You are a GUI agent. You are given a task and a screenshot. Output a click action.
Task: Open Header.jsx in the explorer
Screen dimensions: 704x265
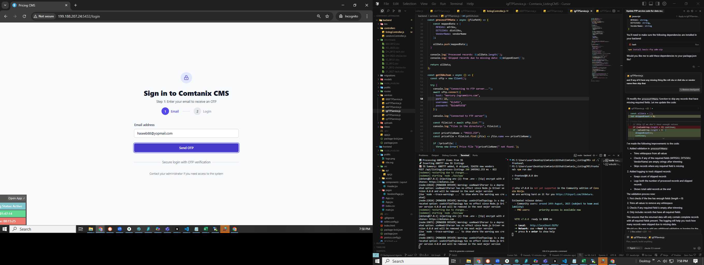(x=392, y=186)
